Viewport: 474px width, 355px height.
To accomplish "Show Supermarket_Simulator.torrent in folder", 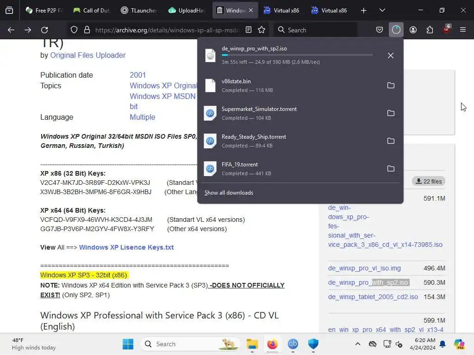I will [x=391, y=113].
